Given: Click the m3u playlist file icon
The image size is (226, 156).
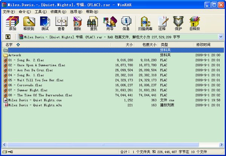Looking at the screenshot, I should pos(6,105).
